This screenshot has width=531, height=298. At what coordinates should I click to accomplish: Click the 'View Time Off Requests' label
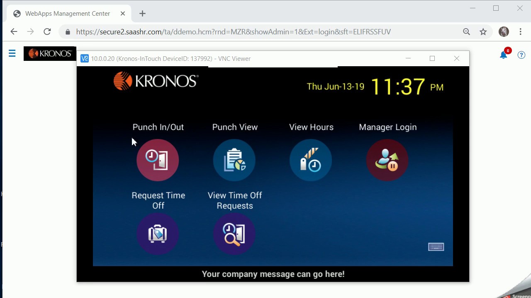pos(235,200)
